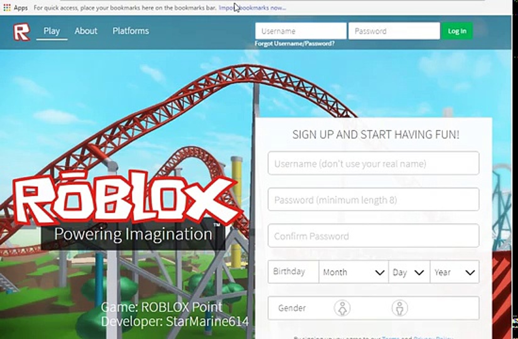Image resolution: width=518 pixels, height=339 pixels.
Task: Select the male gender icon
Action: pyautogui.click(x=400, y=308)
